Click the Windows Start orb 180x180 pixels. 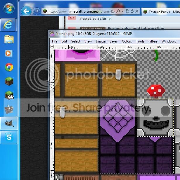[x=9, y=8]
